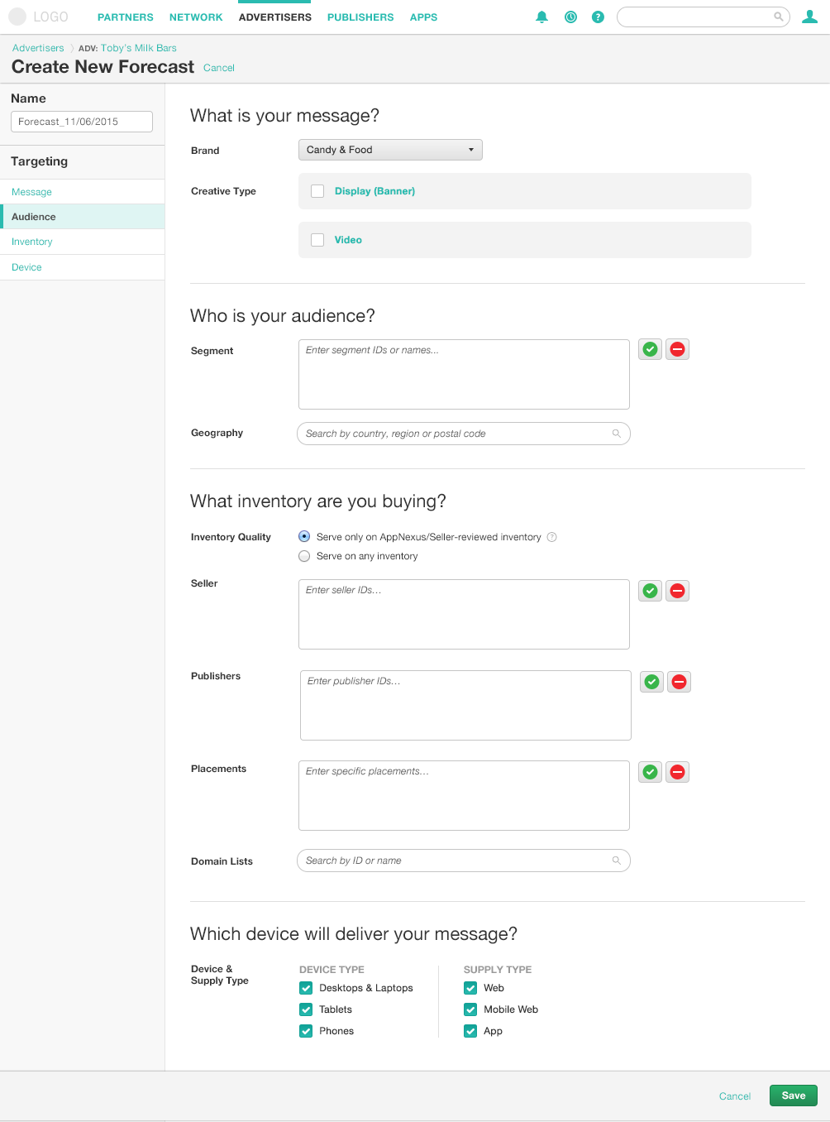This screenshot has height=1122, width=830.
Task: Open the user profile icon
Action: pos(810,17)
